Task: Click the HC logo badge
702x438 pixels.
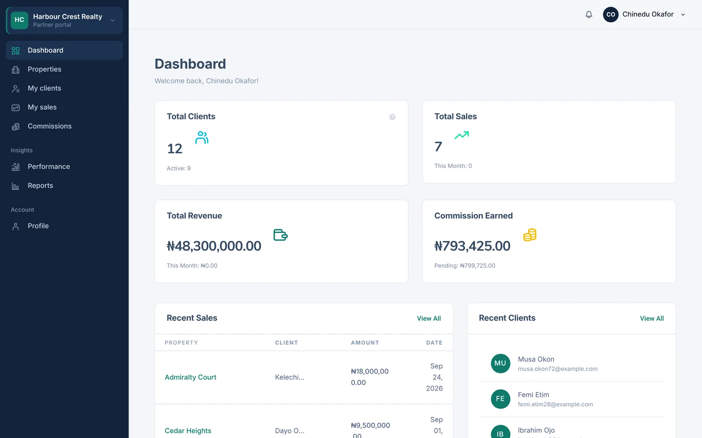Action: pos(19,20)
